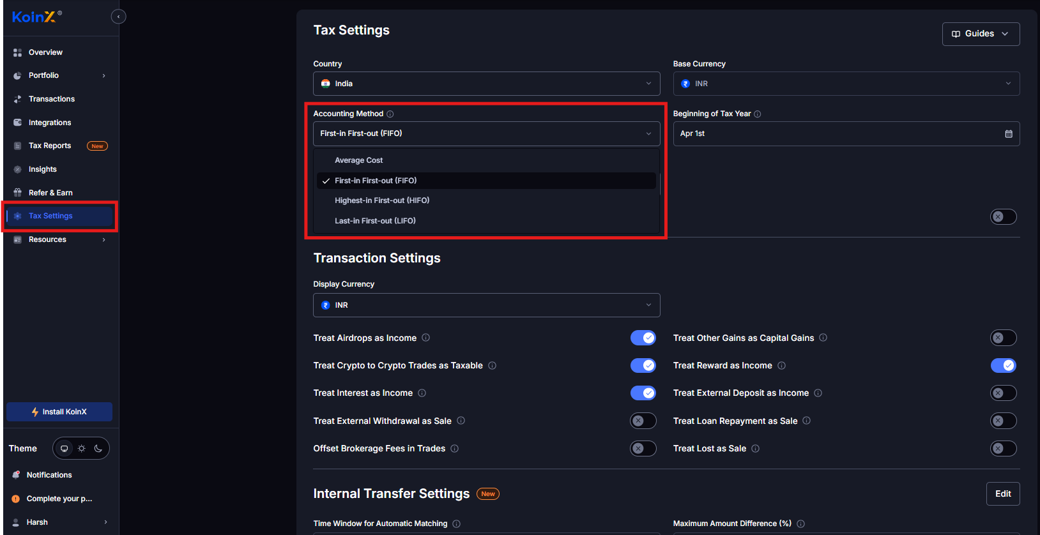
Task: Enable Offset Brokerage Fees in Trades
Action: (x=643, y=448)
